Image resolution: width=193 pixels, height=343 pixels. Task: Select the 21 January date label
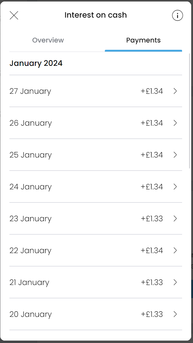coord(29,282)
